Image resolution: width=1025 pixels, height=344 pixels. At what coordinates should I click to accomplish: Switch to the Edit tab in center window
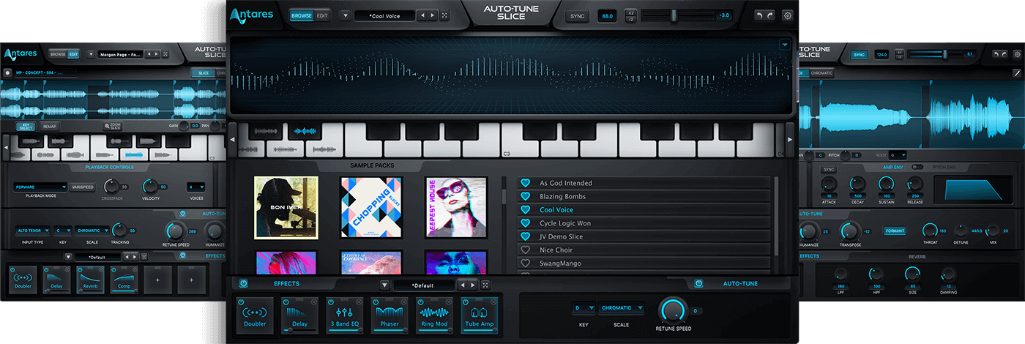(322, 15)
